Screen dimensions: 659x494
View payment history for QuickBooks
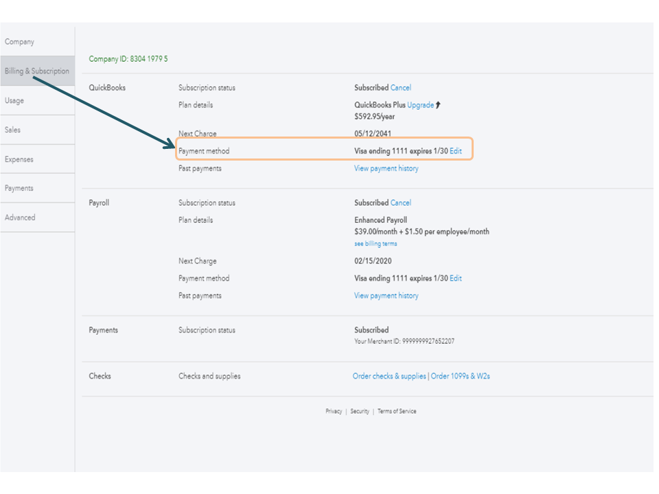tap(386, 168)
